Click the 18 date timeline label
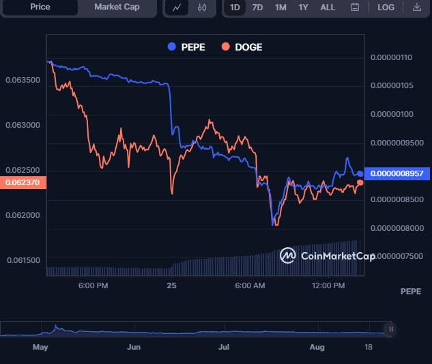Screen dimensions: 432x364 (x=369, y=347)
